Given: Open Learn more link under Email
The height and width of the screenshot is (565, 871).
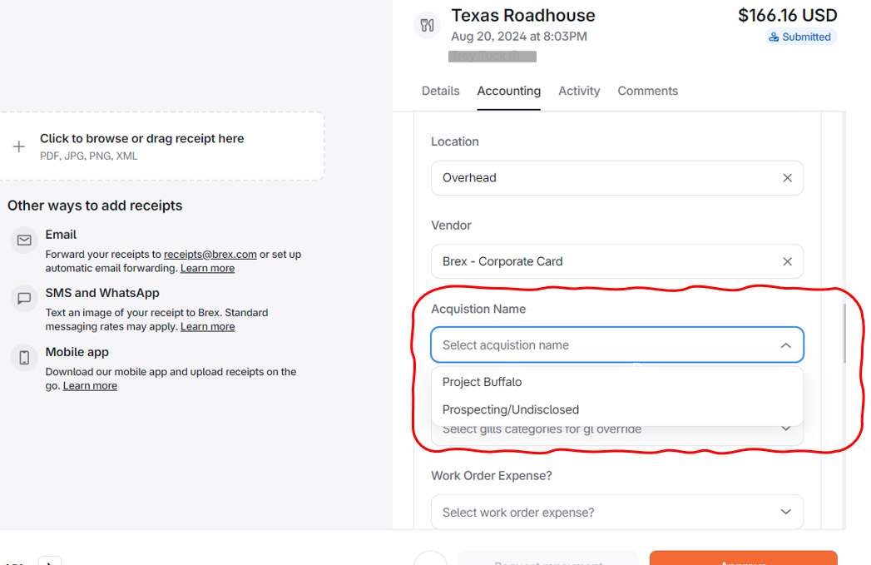Looking at the screenshot, I should pyautogui.click(x=207, y=268).
